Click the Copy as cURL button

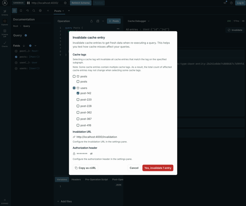pyautogui.click(x=85, y=168)
